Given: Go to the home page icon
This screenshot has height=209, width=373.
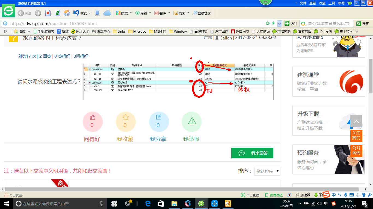Looking at the screenshot, I should pyautogui.click(x=67, y=13).
